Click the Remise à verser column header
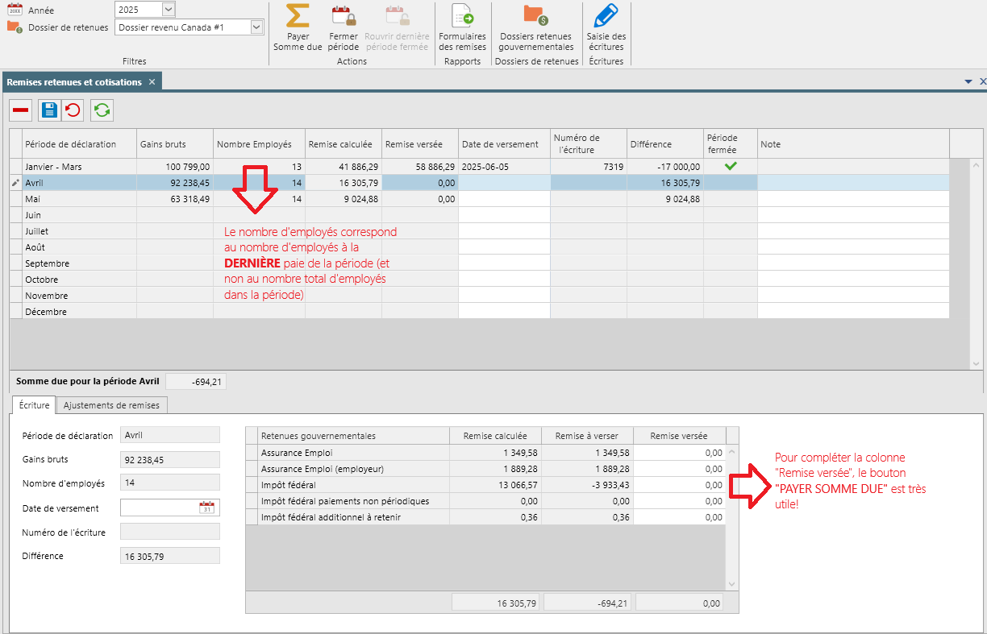The image size is (987, 634). pos(587,436)
